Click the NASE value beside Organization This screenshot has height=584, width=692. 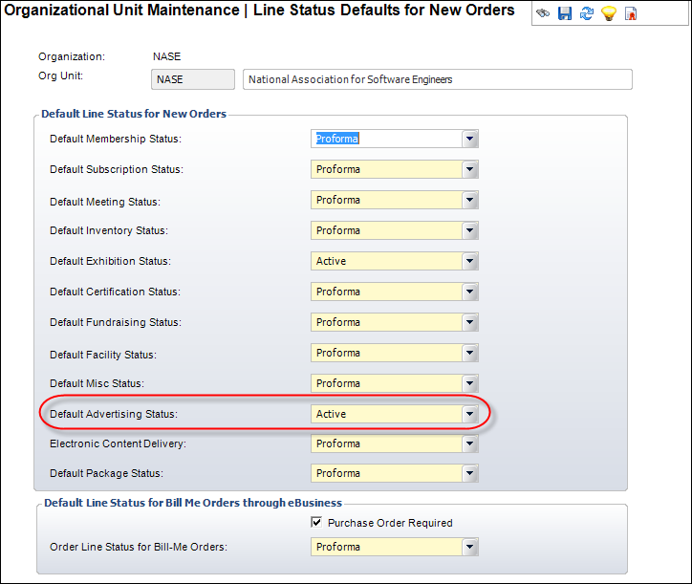click(167, 57)
